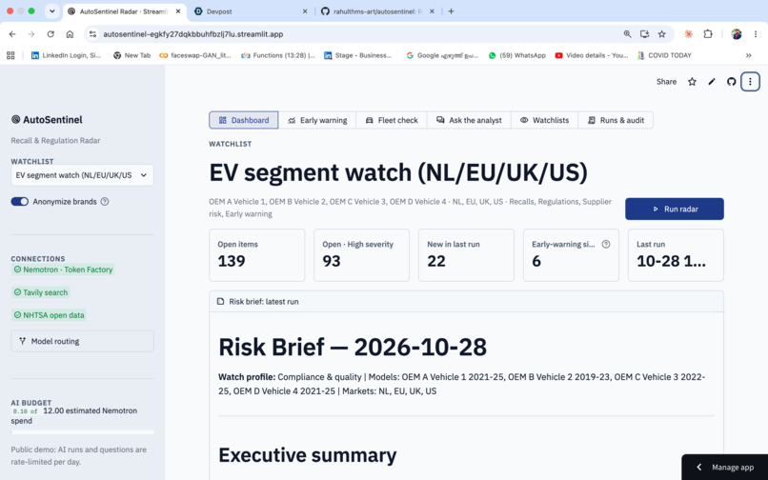Click the site info icon in address bar
768x480 pixels.
[92, 33]
